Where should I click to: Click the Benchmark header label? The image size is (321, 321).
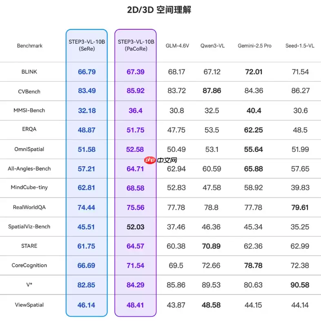point(30,46)
